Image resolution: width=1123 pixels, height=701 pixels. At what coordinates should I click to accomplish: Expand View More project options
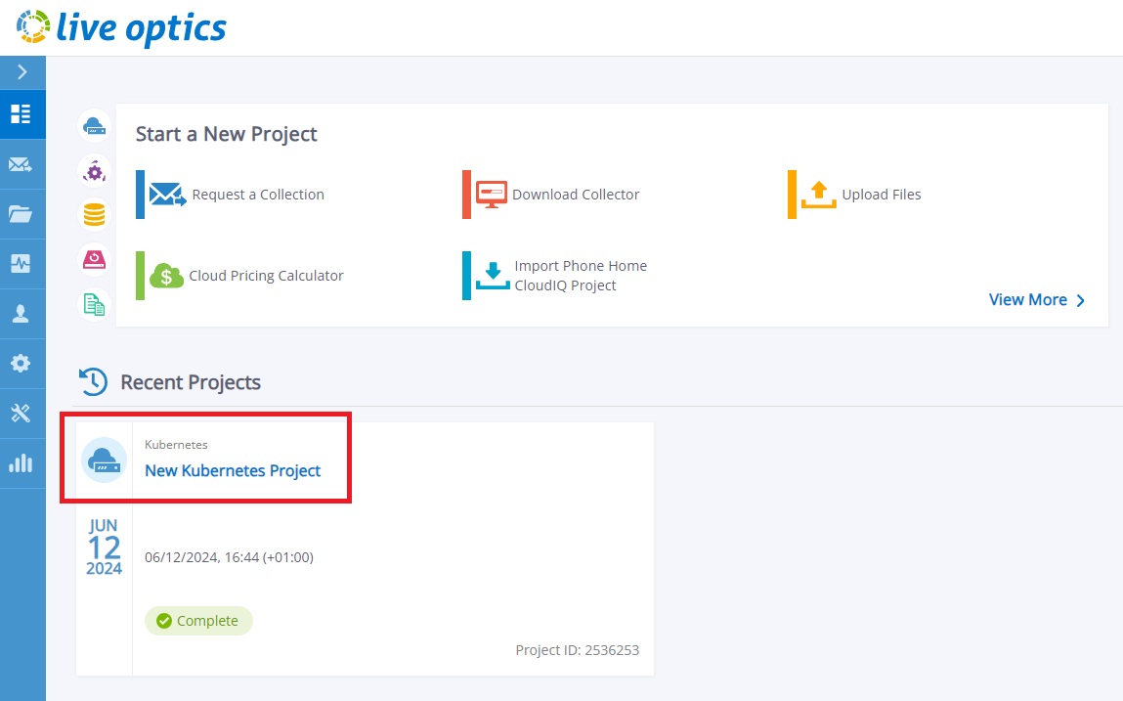coord(1036,300)
